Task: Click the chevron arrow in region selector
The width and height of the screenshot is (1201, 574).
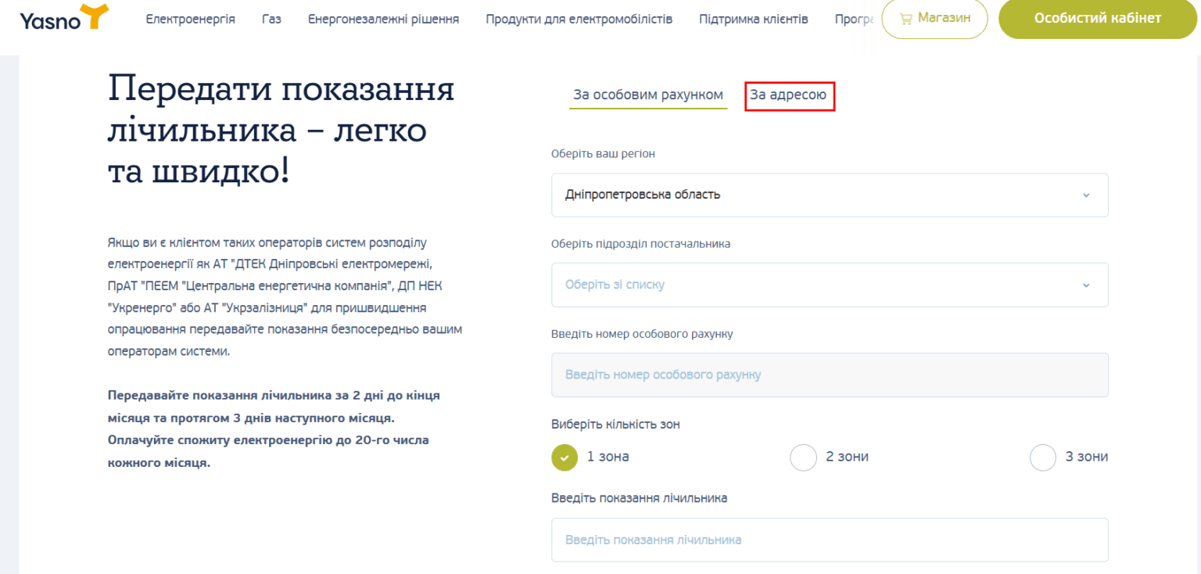Action: (1085, 195)
